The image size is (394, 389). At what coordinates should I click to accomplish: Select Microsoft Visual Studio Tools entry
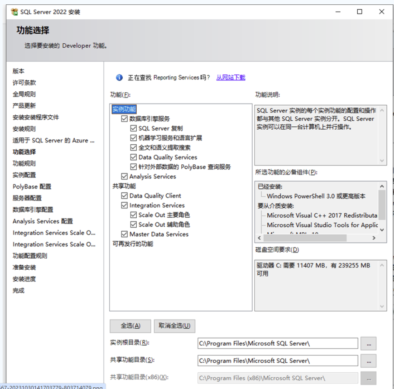point(322,225)
